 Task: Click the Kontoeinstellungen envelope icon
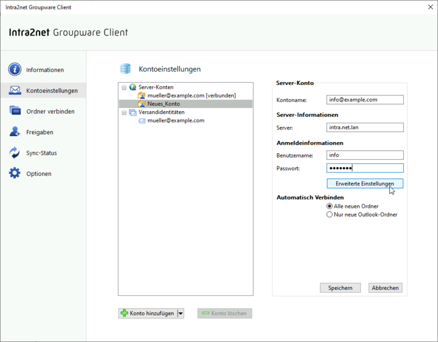[15, 90]
